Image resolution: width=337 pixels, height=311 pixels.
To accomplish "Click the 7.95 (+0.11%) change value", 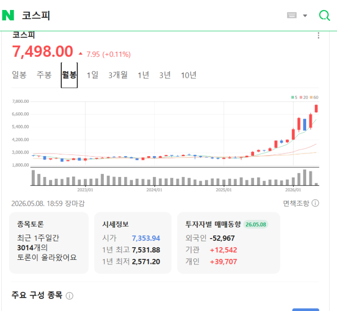I will pos(108,54).
